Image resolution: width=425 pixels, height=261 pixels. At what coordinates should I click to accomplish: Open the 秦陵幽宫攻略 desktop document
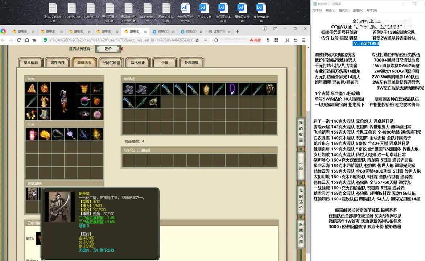point(261,12)
